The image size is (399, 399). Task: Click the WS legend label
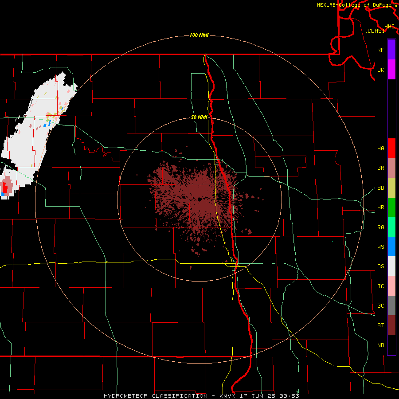point(380,247)
